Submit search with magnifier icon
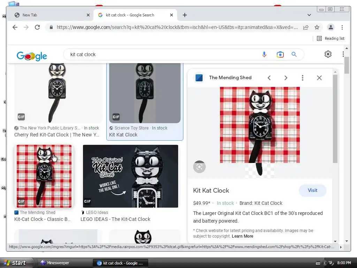 294,54
